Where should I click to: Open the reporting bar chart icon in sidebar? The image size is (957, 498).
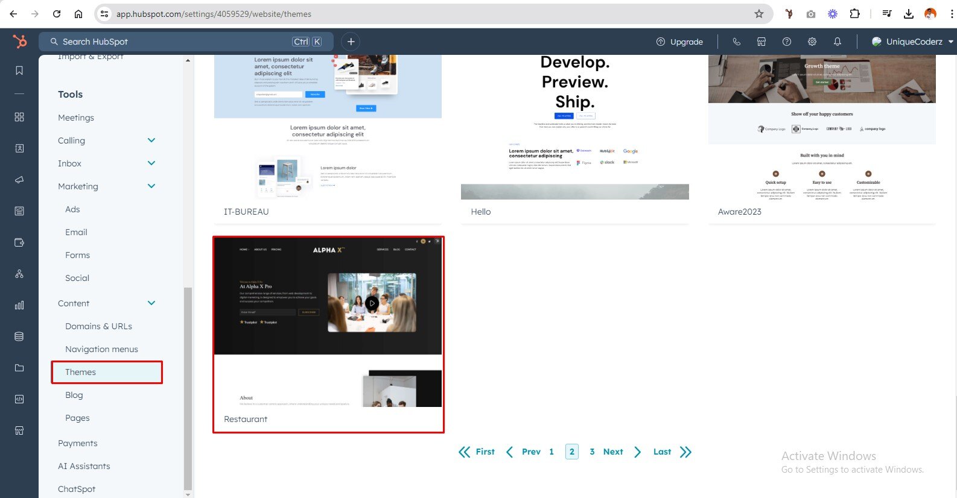click(19, 305)
